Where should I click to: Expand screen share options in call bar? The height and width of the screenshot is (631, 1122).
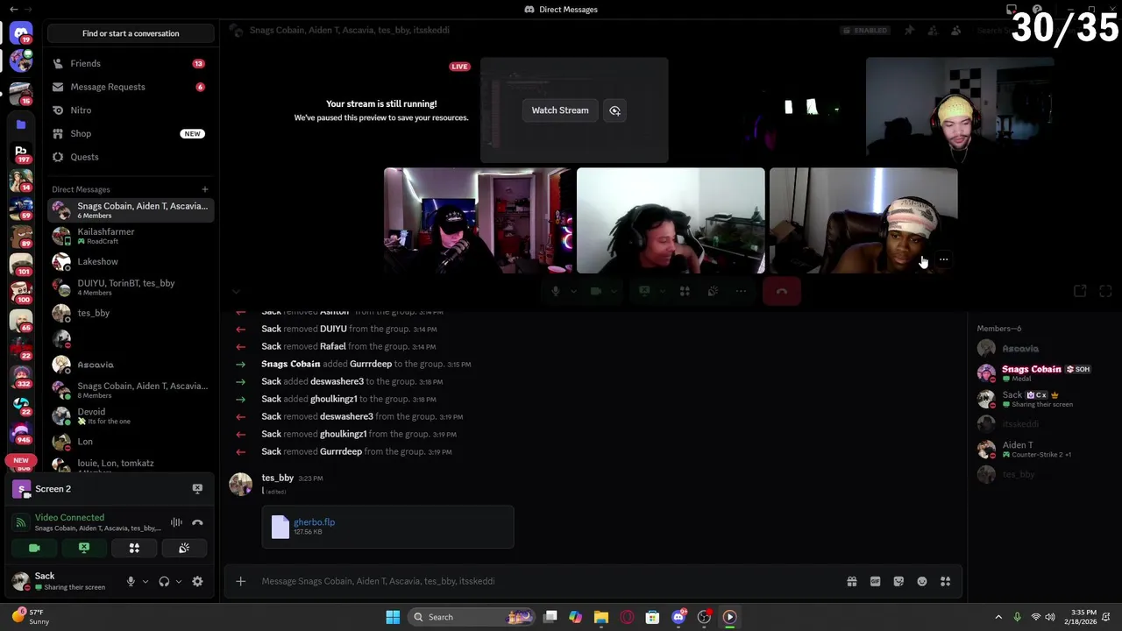[663, 292]
